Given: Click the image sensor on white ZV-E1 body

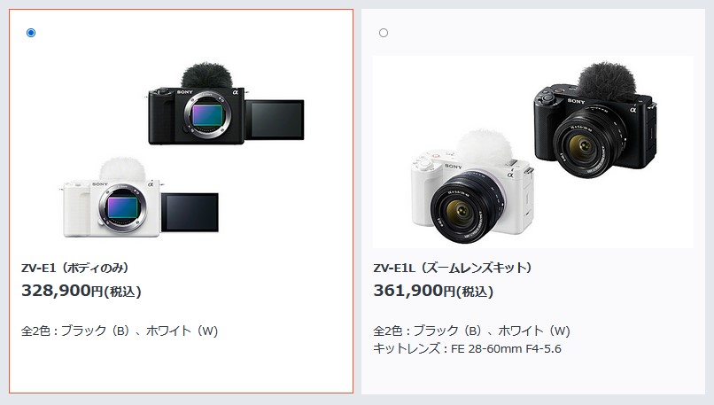Looking at the screenshot, I should [x=122, y=207].
